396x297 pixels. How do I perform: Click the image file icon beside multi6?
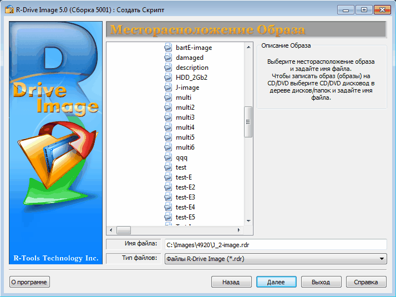click(x=168, y=147)
